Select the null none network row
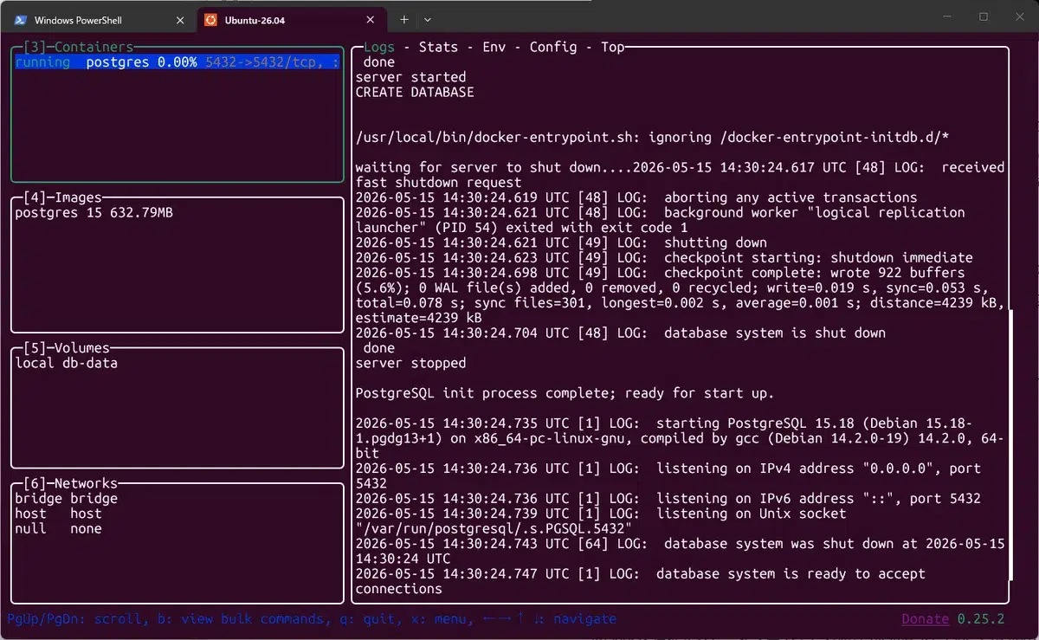 [58, 529]
